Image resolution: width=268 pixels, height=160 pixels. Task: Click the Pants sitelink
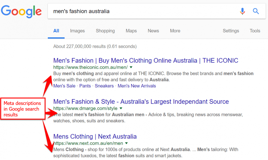tap(85, 86)
